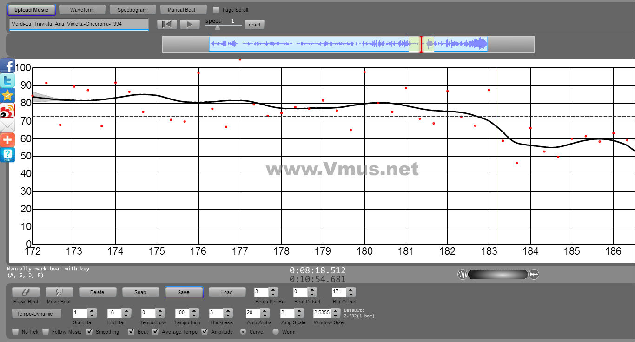The image size is (635, 342).
Task: Select the Worm radio button
Action: click(x=276, y=332)
